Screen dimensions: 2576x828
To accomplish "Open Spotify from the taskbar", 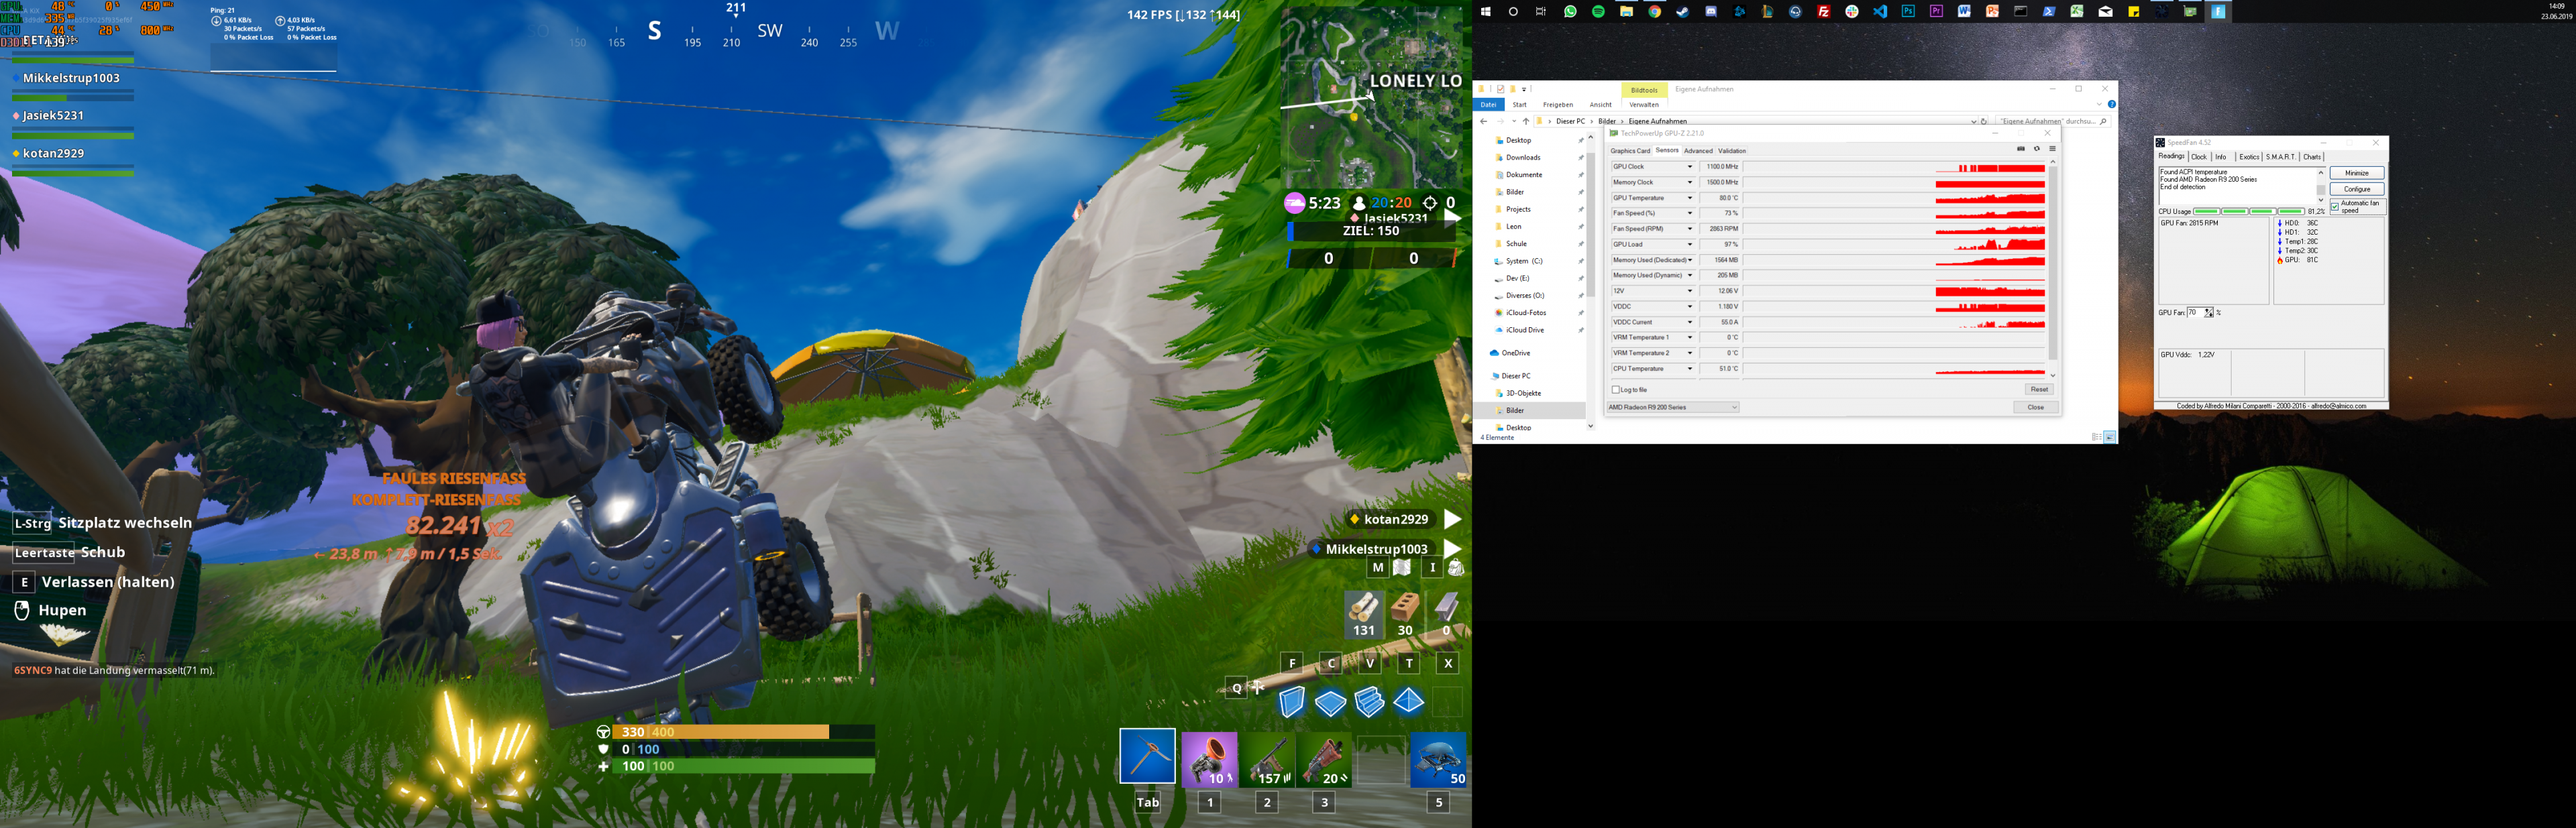I will (x=1598, y=12).
